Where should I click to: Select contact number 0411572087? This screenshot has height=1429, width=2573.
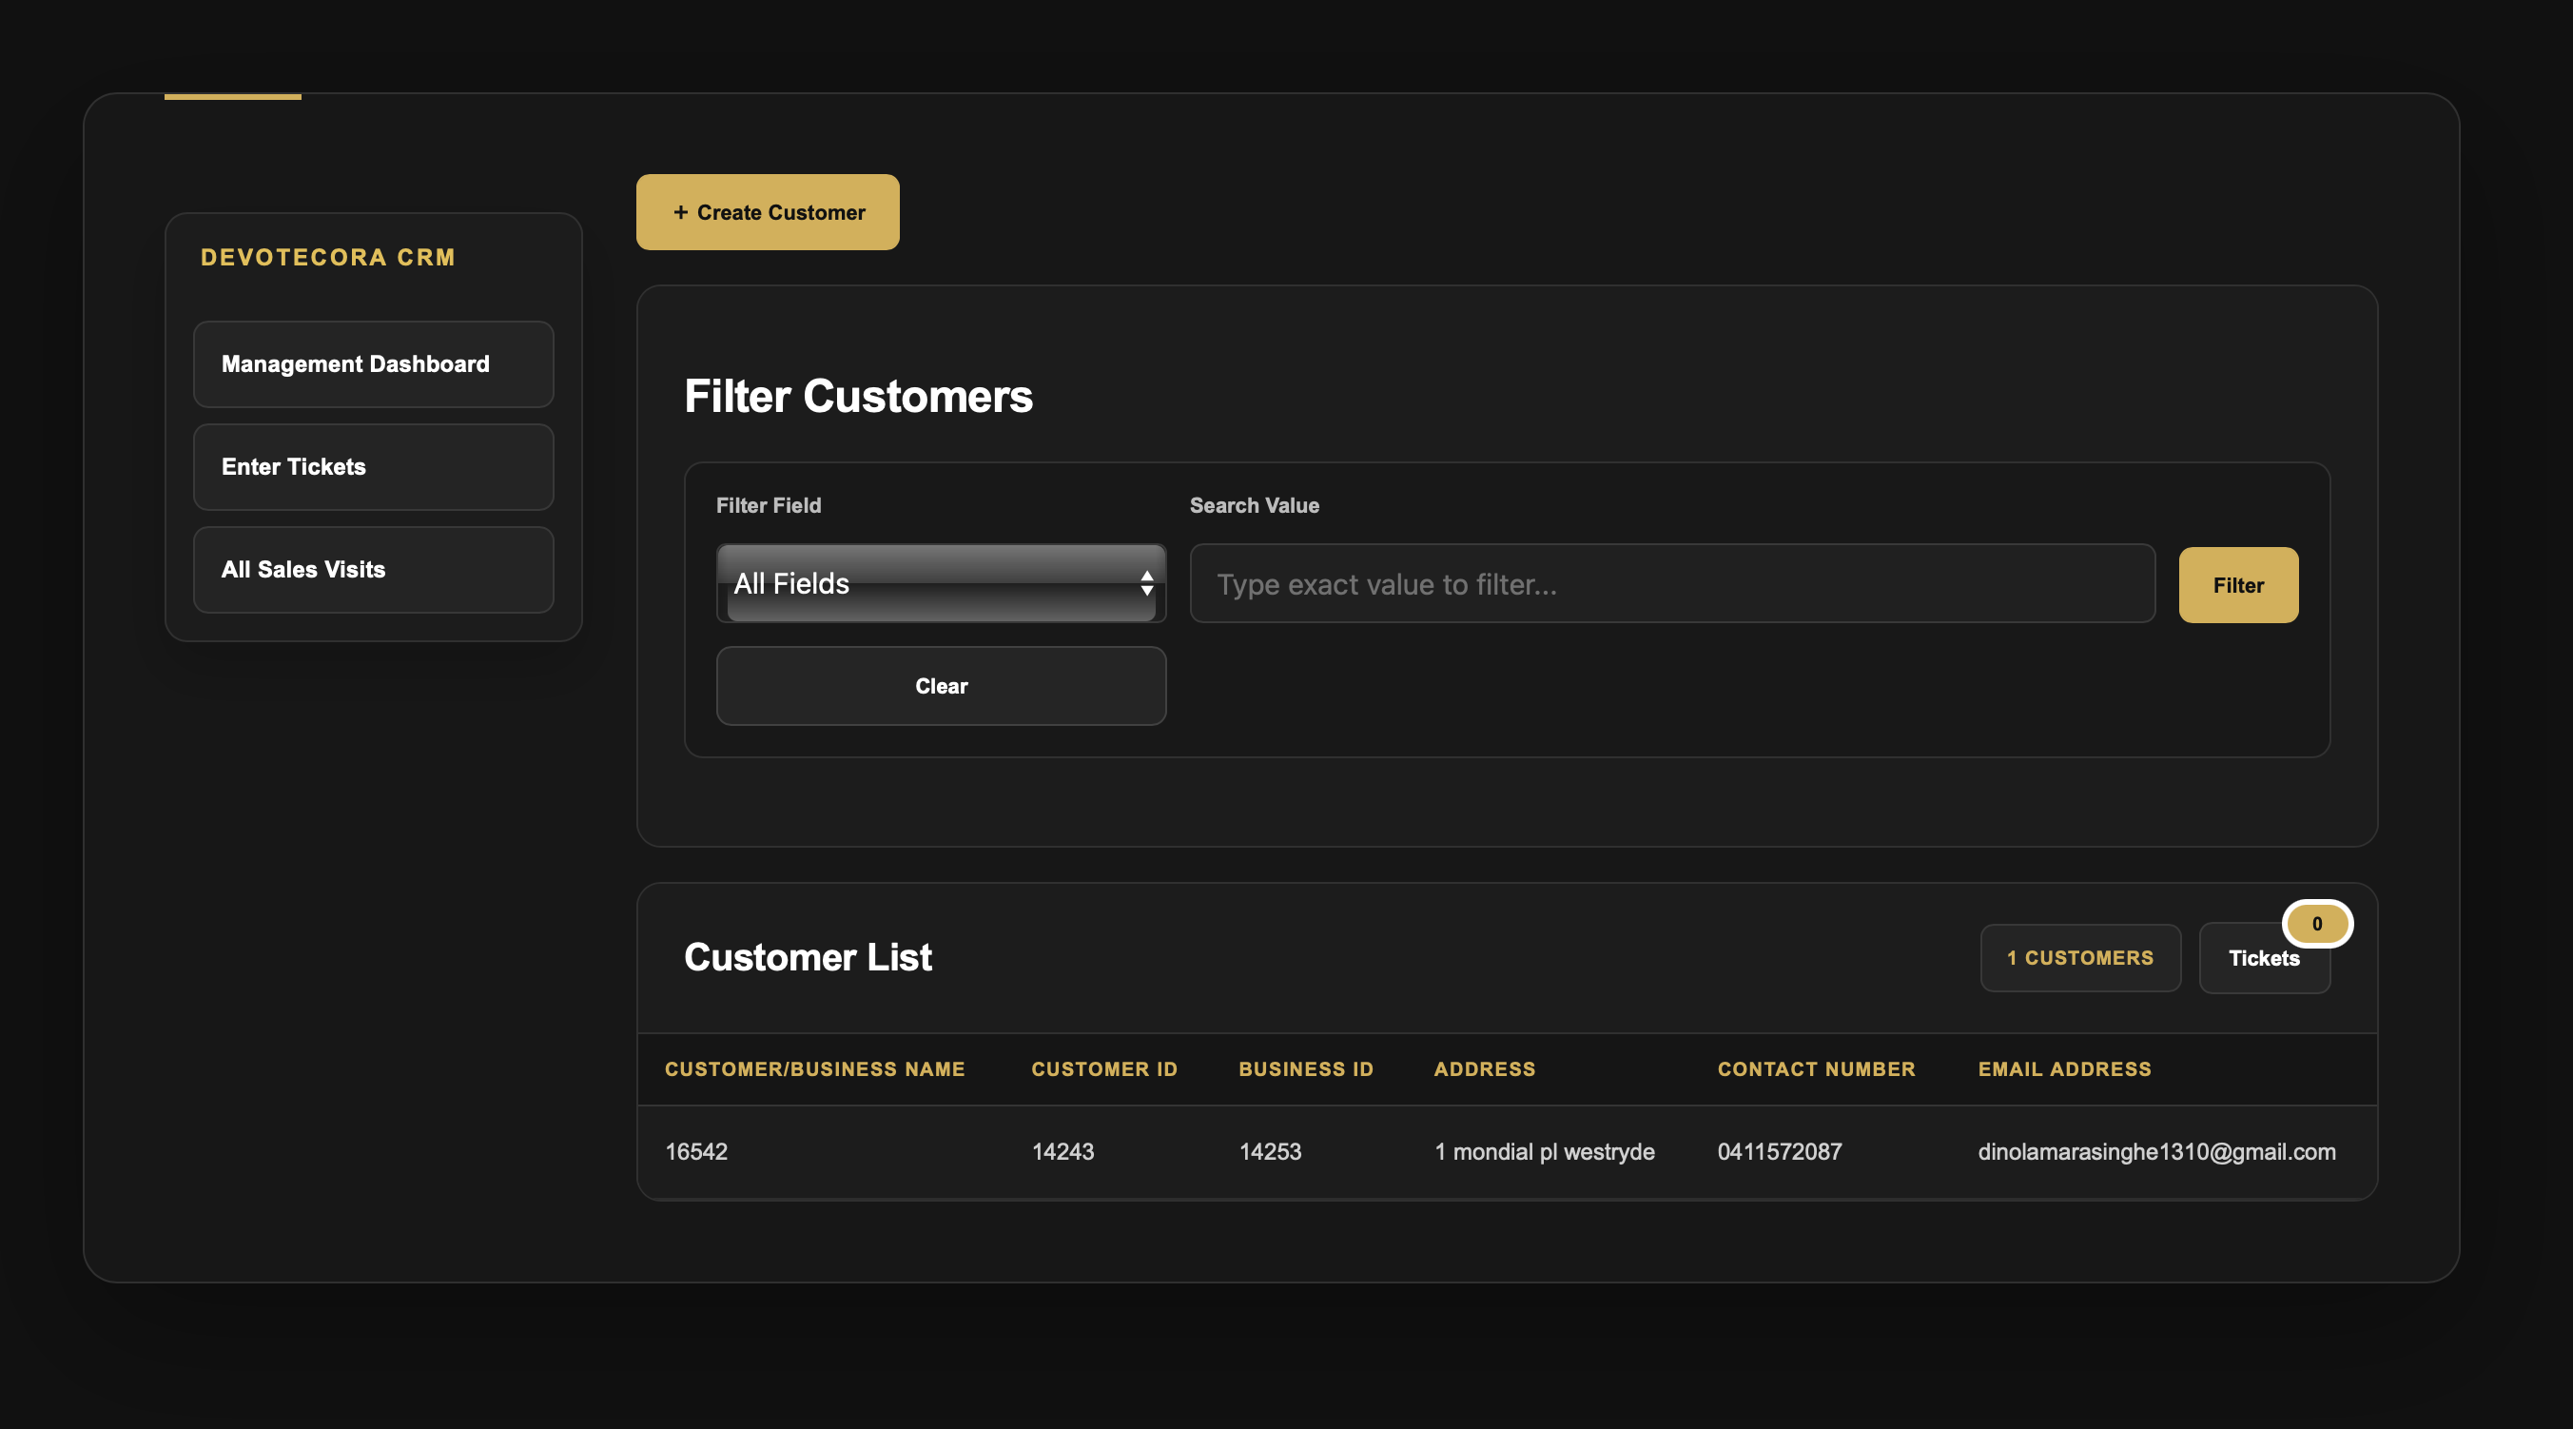click(x=1779, y=1151)
